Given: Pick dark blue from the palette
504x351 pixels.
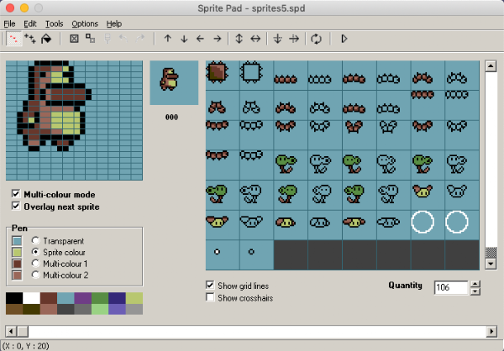Looking at the screenshot, I should pos(117,298).
